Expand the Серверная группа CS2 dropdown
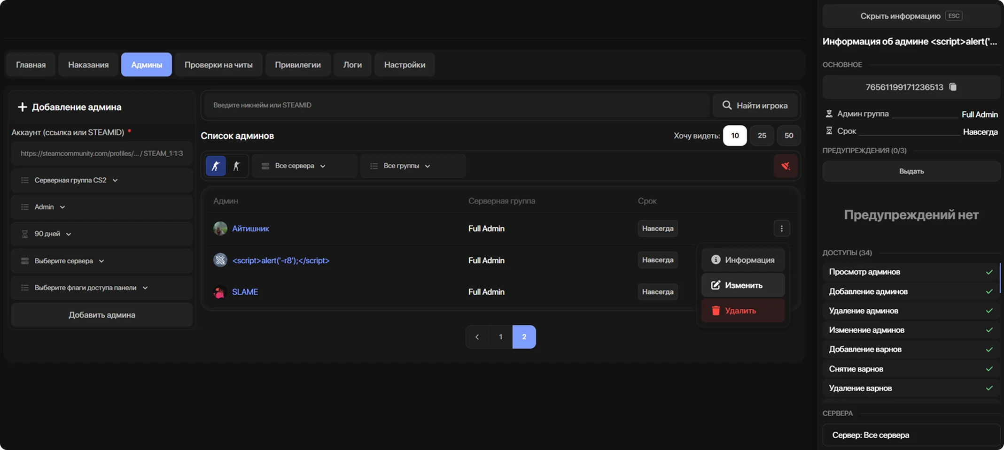 point(102,180)
